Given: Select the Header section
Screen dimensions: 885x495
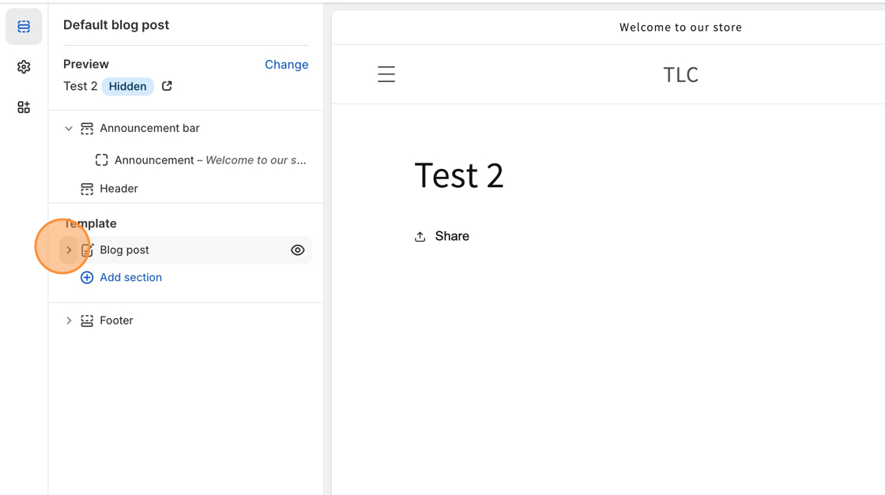Looking at the screenshot, I should click(119, 189).
